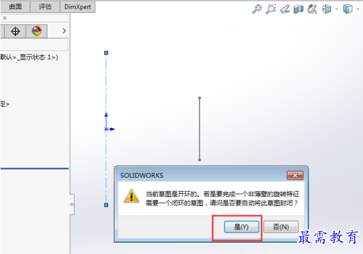Click the dialog warning message text
This screenshot has height=254, width=363.
point(222,198)
